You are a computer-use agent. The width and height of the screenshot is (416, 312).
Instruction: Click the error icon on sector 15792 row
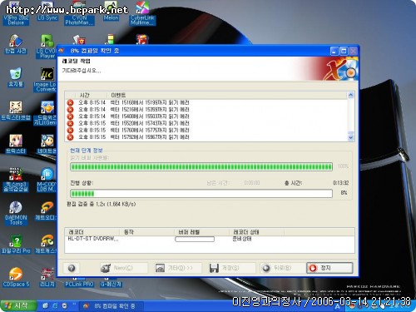click(71, 137)
